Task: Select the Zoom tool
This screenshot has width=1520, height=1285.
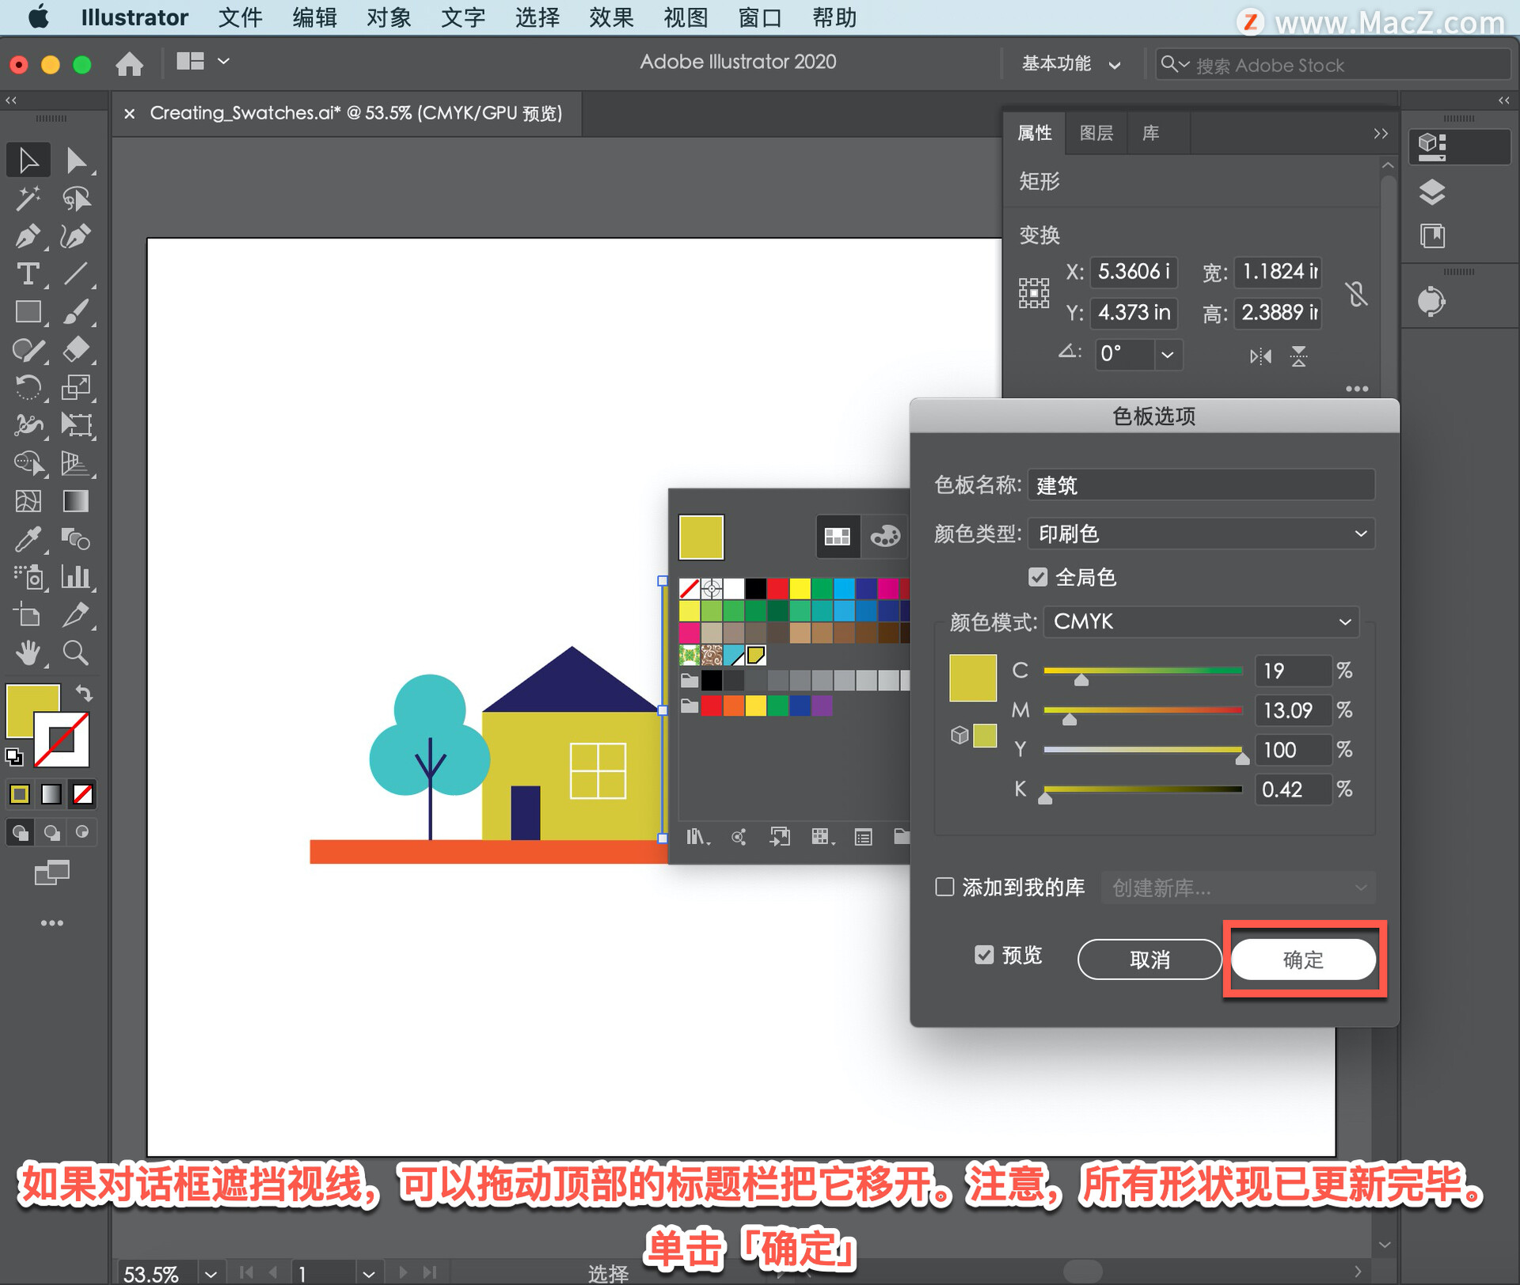Action: tap(75, 653)
